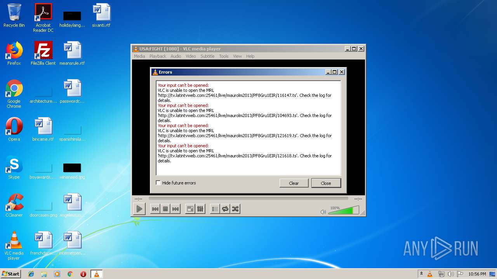Select the Skype desktop icon
The image size is (497, 279).
pyautogui.click(x=14, y=167)
